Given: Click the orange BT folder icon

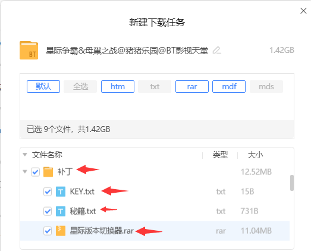Looking at the screenshot, I should click(x=29, y=50).
